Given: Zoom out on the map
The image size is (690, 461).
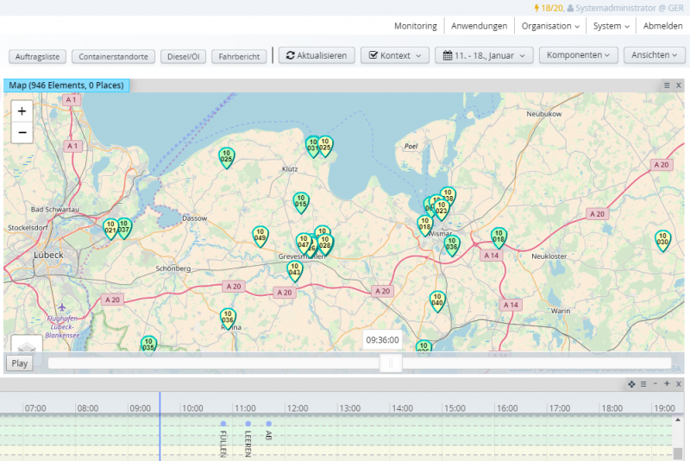Looking at the screenshot, I should tap(22, 132).
